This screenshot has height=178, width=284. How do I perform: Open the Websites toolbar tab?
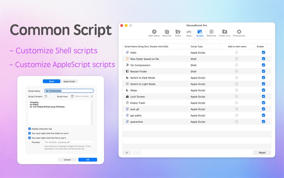211,33
